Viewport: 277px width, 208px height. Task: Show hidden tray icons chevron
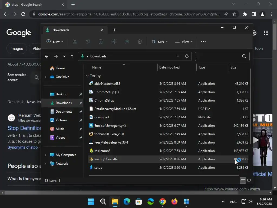point(223,201)
